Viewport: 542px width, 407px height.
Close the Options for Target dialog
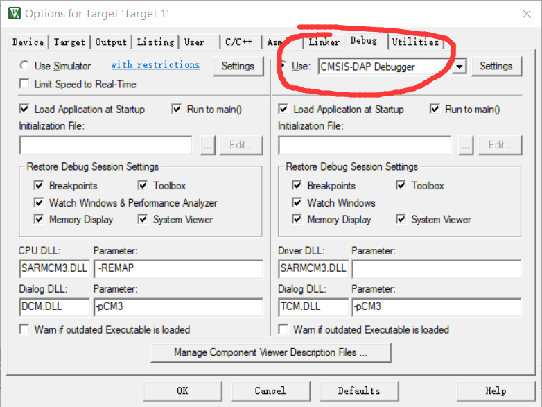527,14
